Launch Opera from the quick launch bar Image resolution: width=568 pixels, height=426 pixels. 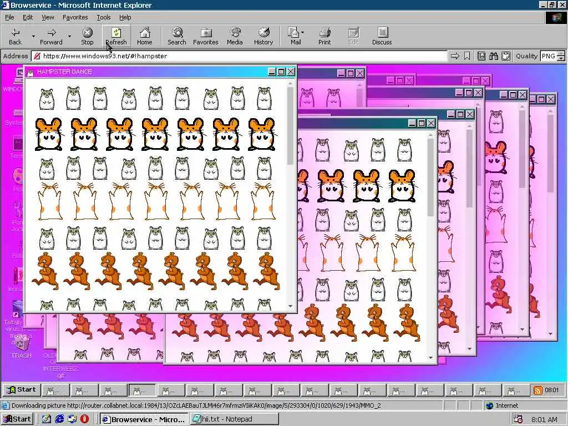click(x=84, y=419)
